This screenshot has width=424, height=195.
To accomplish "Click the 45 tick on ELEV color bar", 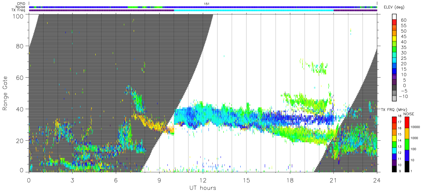I will pyautogui.click(x=404, y=36).
